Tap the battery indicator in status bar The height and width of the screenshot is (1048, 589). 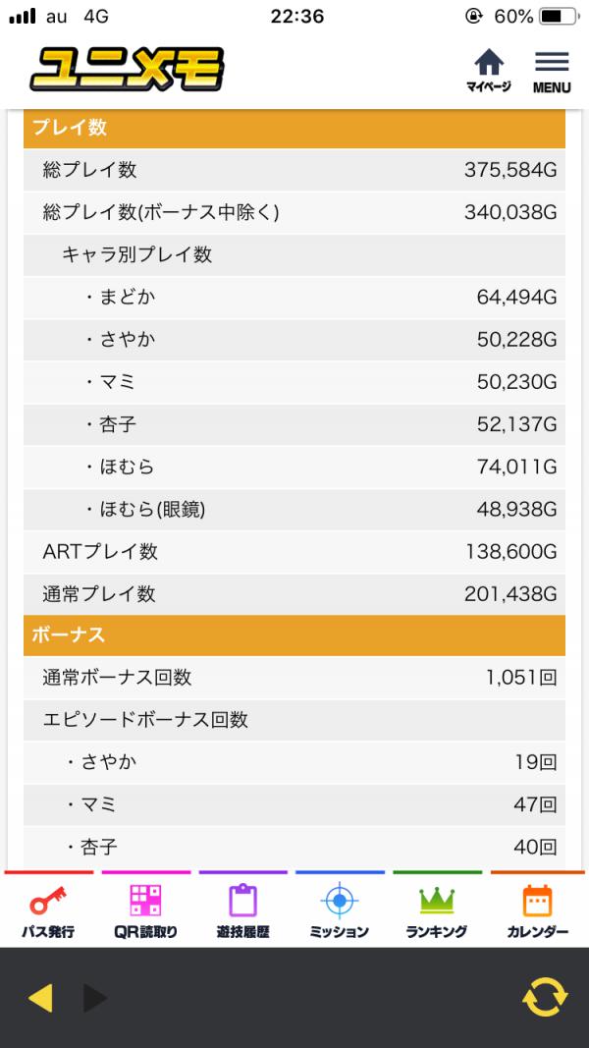click(x=560, y=16)
